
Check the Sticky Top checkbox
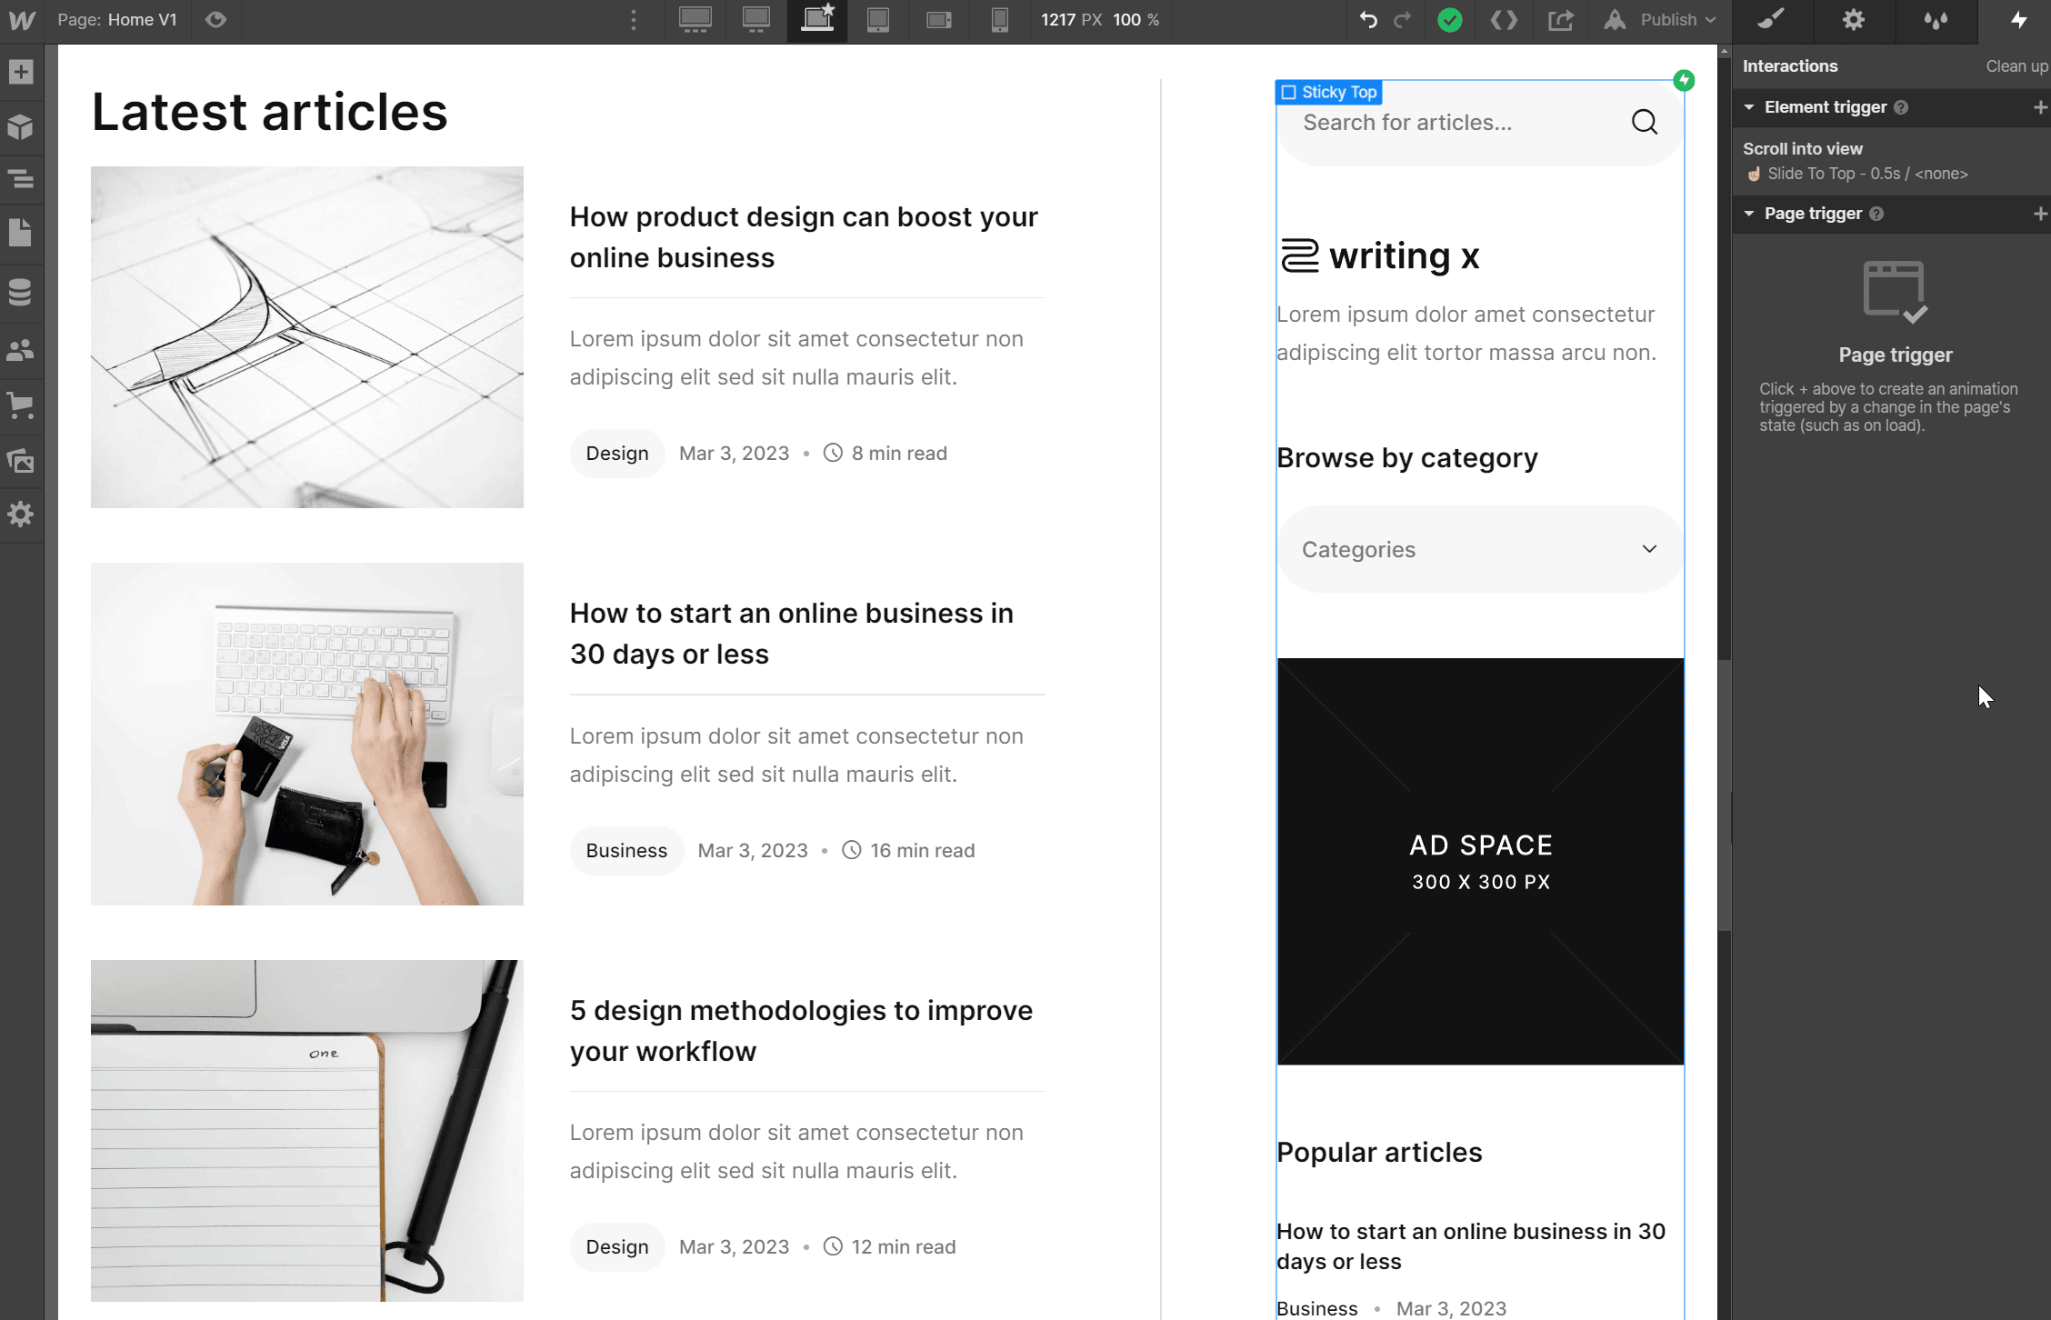point(1288,92)
